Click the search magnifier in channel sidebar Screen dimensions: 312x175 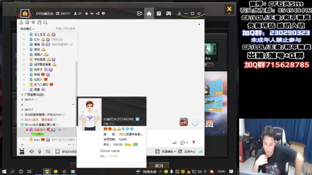tap(45, 23)
